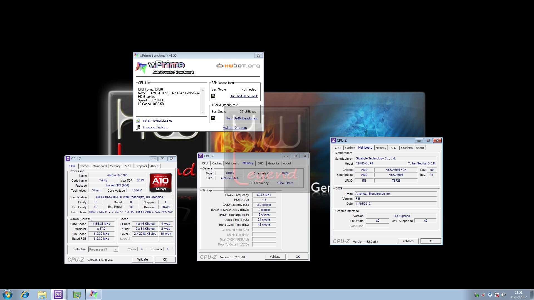Click the Run 32M Benchmark link

coord(244,96)
